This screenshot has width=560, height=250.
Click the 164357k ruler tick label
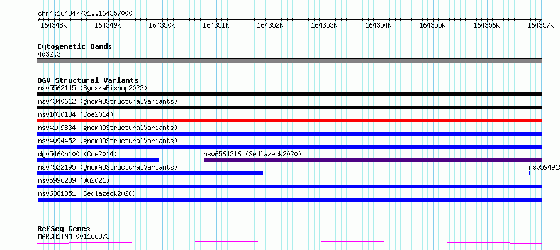point(540,25)
